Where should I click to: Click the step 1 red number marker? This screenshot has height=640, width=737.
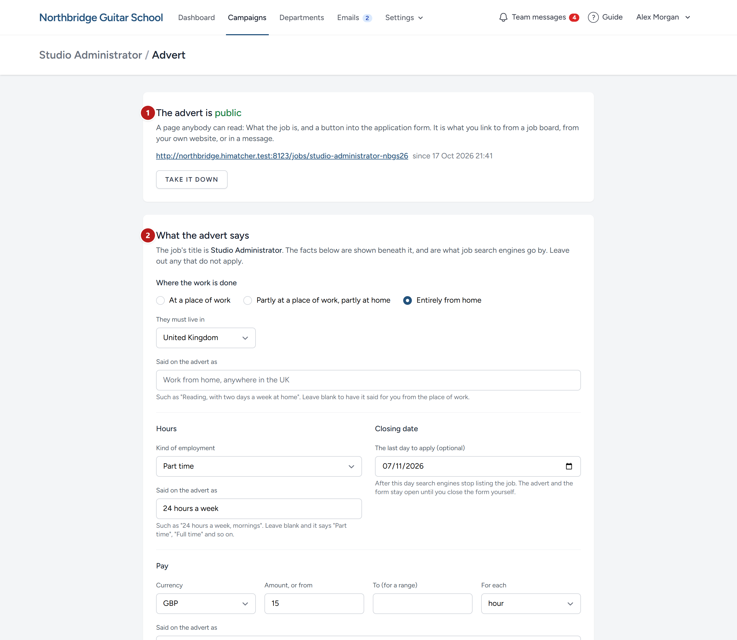[x=148, y=113]
